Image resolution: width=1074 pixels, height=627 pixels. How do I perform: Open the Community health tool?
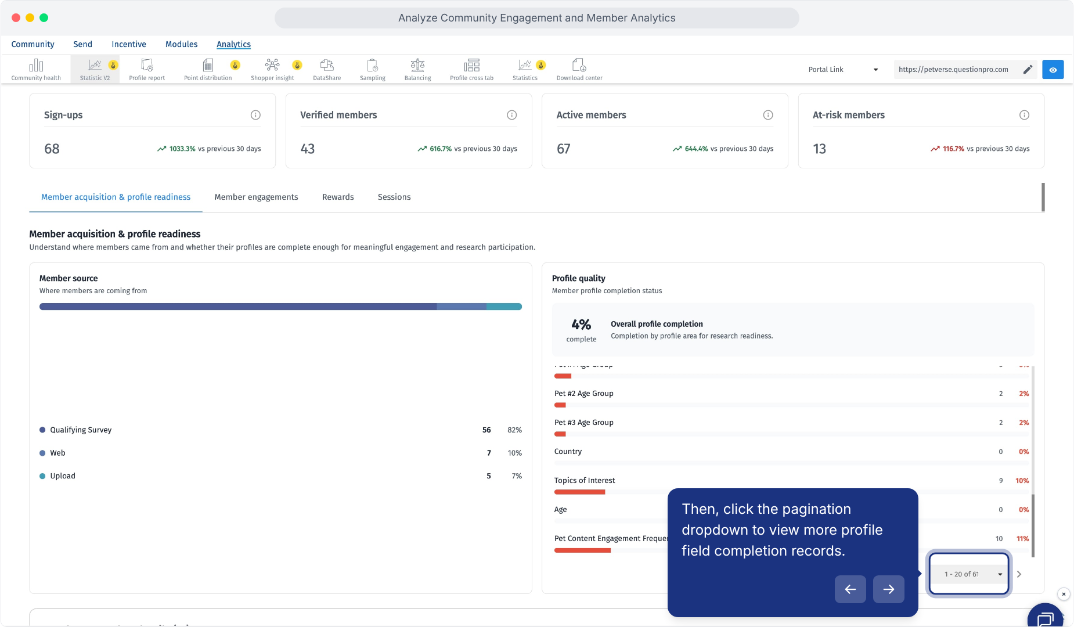tap(36, 70)
